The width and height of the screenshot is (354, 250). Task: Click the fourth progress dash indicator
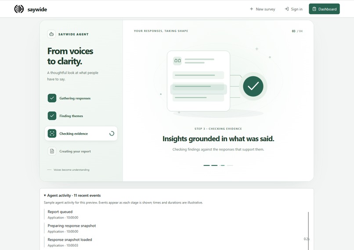point(230,165)
